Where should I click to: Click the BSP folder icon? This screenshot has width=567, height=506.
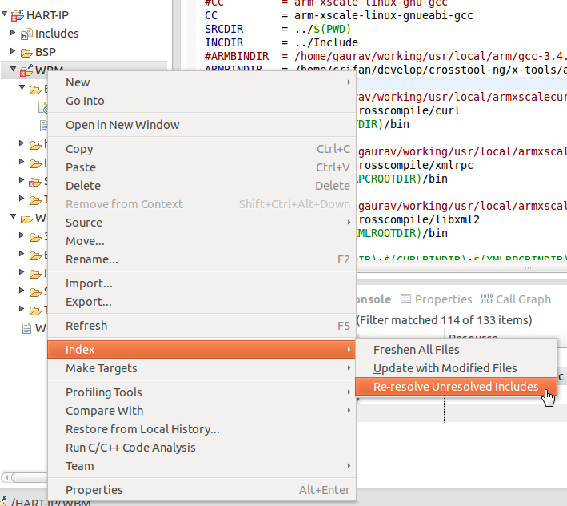26,52
